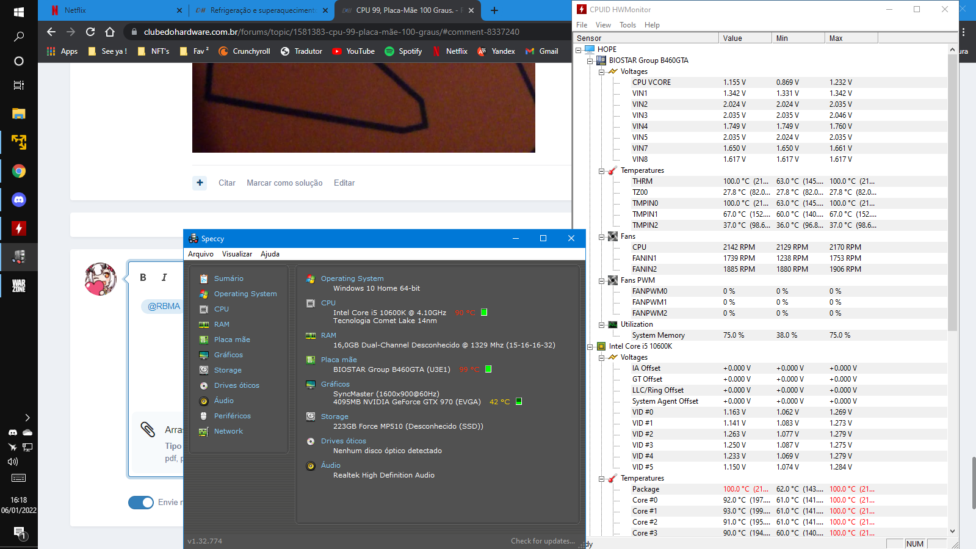This screenshot has height=549, width=976.
Task: Collapse BIOSTAR Group B460GTA node
Action: click(x=590, y=60)
